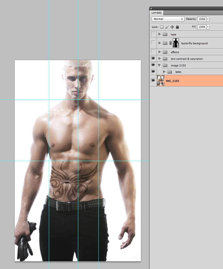This screenshot has height=269, width=223.
Task: Expand the effects group
Action: click(160, 52)
